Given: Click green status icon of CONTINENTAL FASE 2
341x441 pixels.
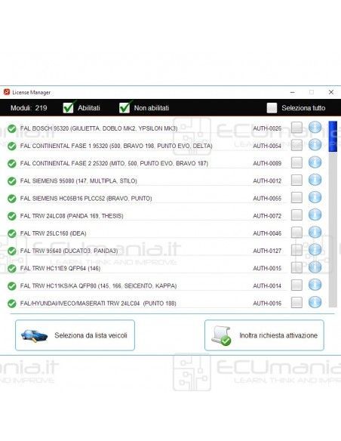Looking at the screenshot, I should (x=12, y=164).
